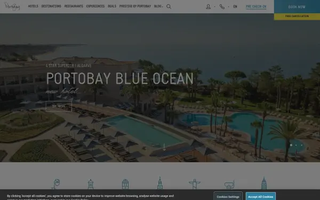Open Cookies Settings
The image size is (320, 200).
click(228, 197)
